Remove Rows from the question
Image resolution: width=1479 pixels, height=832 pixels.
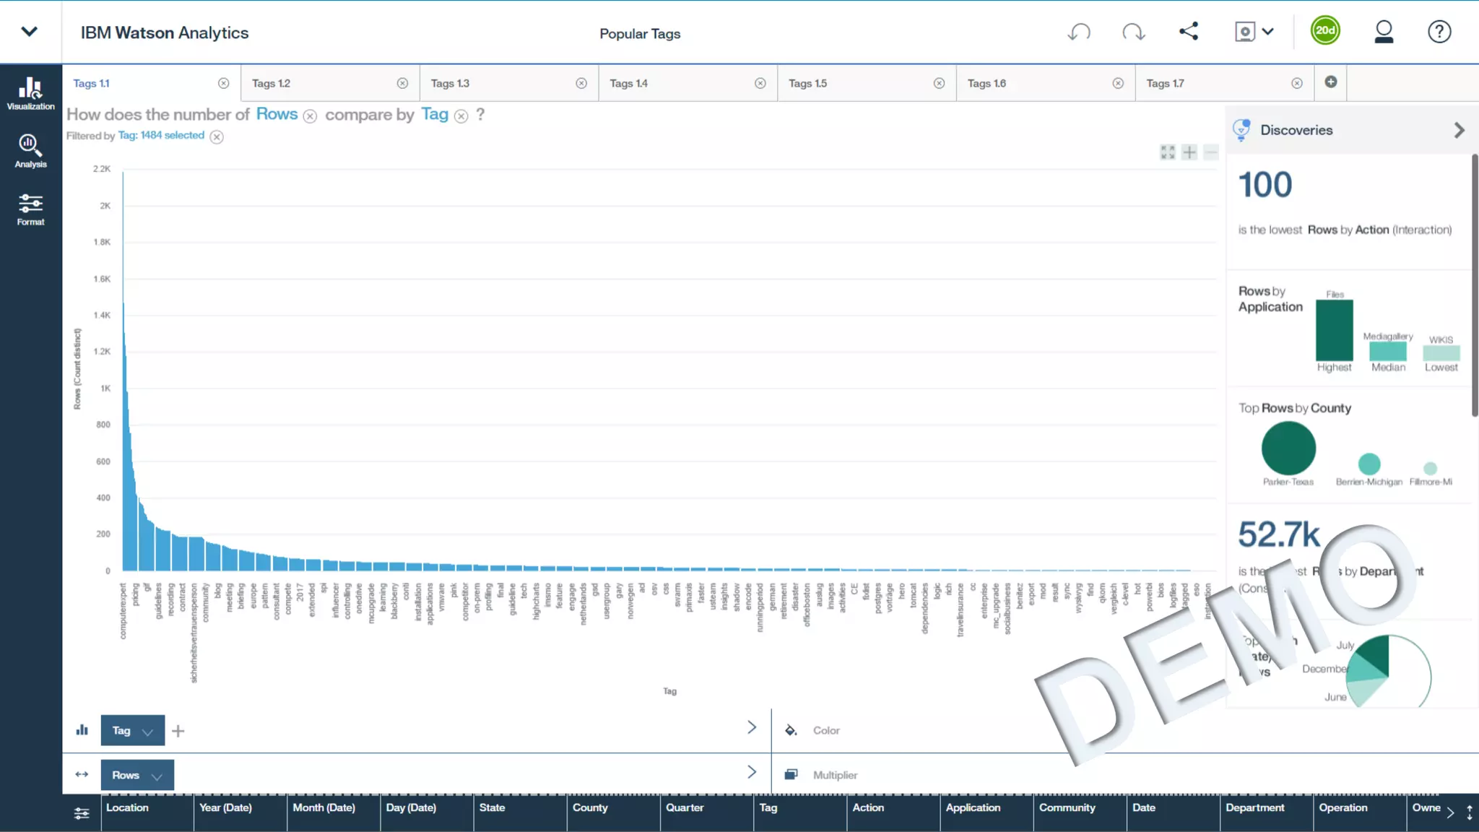point(310,116)
